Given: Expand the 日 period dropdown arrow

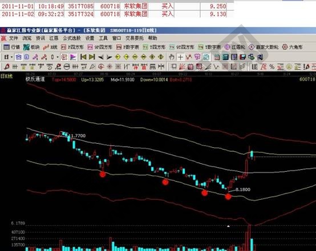Looking at the screenshot, I should [x=11, y=57].
